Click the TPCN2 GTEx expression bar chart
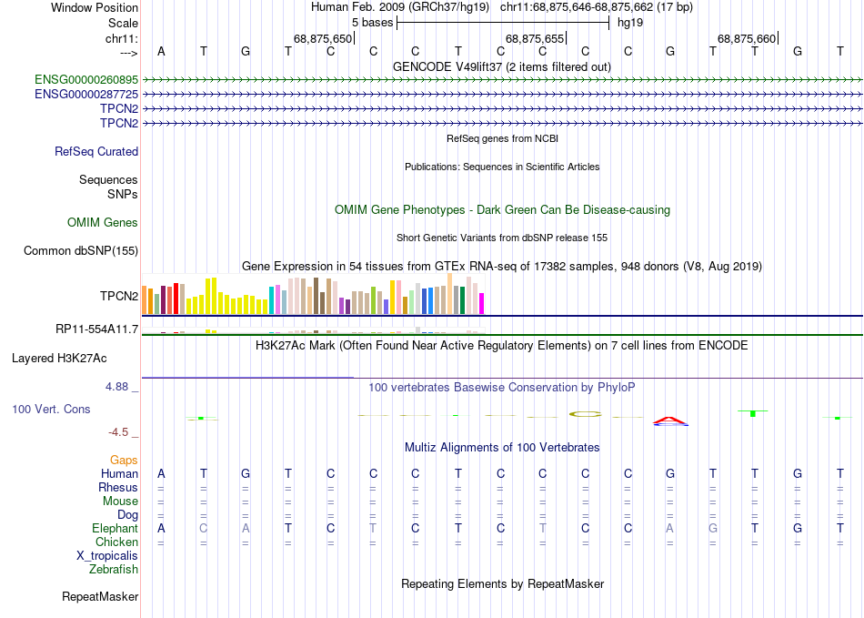This screenshot has height=618, width=864. point(313,295)
